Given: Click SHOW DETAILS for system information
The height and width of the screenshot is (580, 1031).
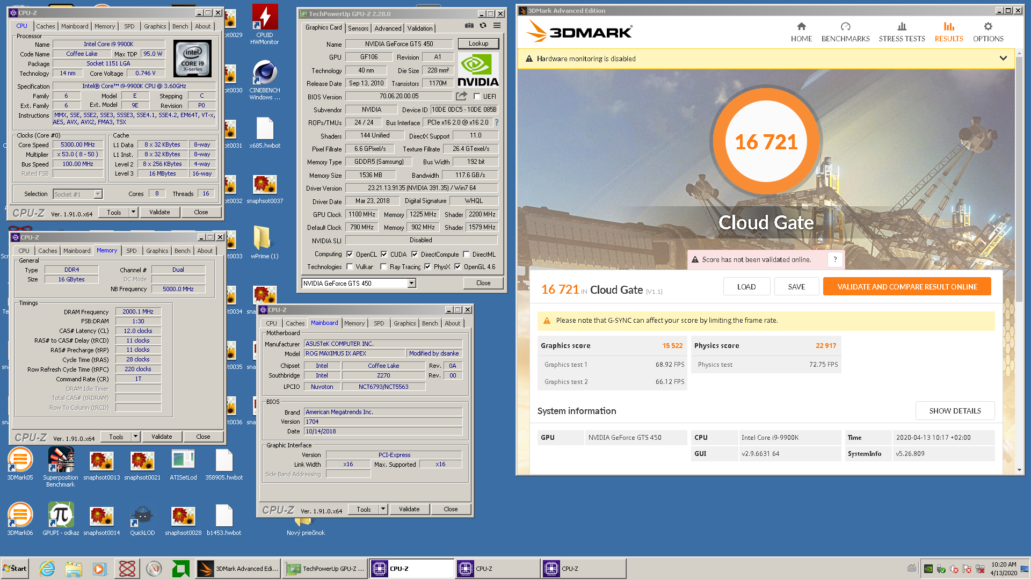Looking at the screenshot, I should tap(955, 411).
